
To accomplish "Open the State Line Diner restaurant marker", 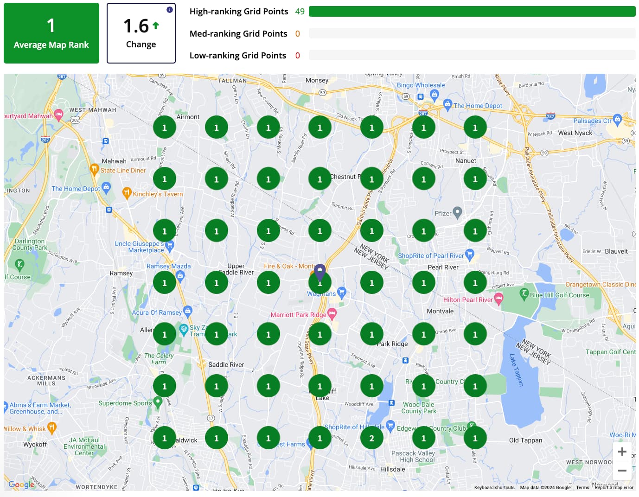I will tap(94, 169).
